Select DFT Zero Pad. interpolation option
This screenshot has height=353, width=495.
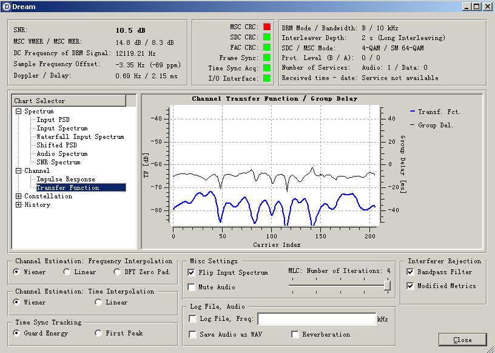117,272
